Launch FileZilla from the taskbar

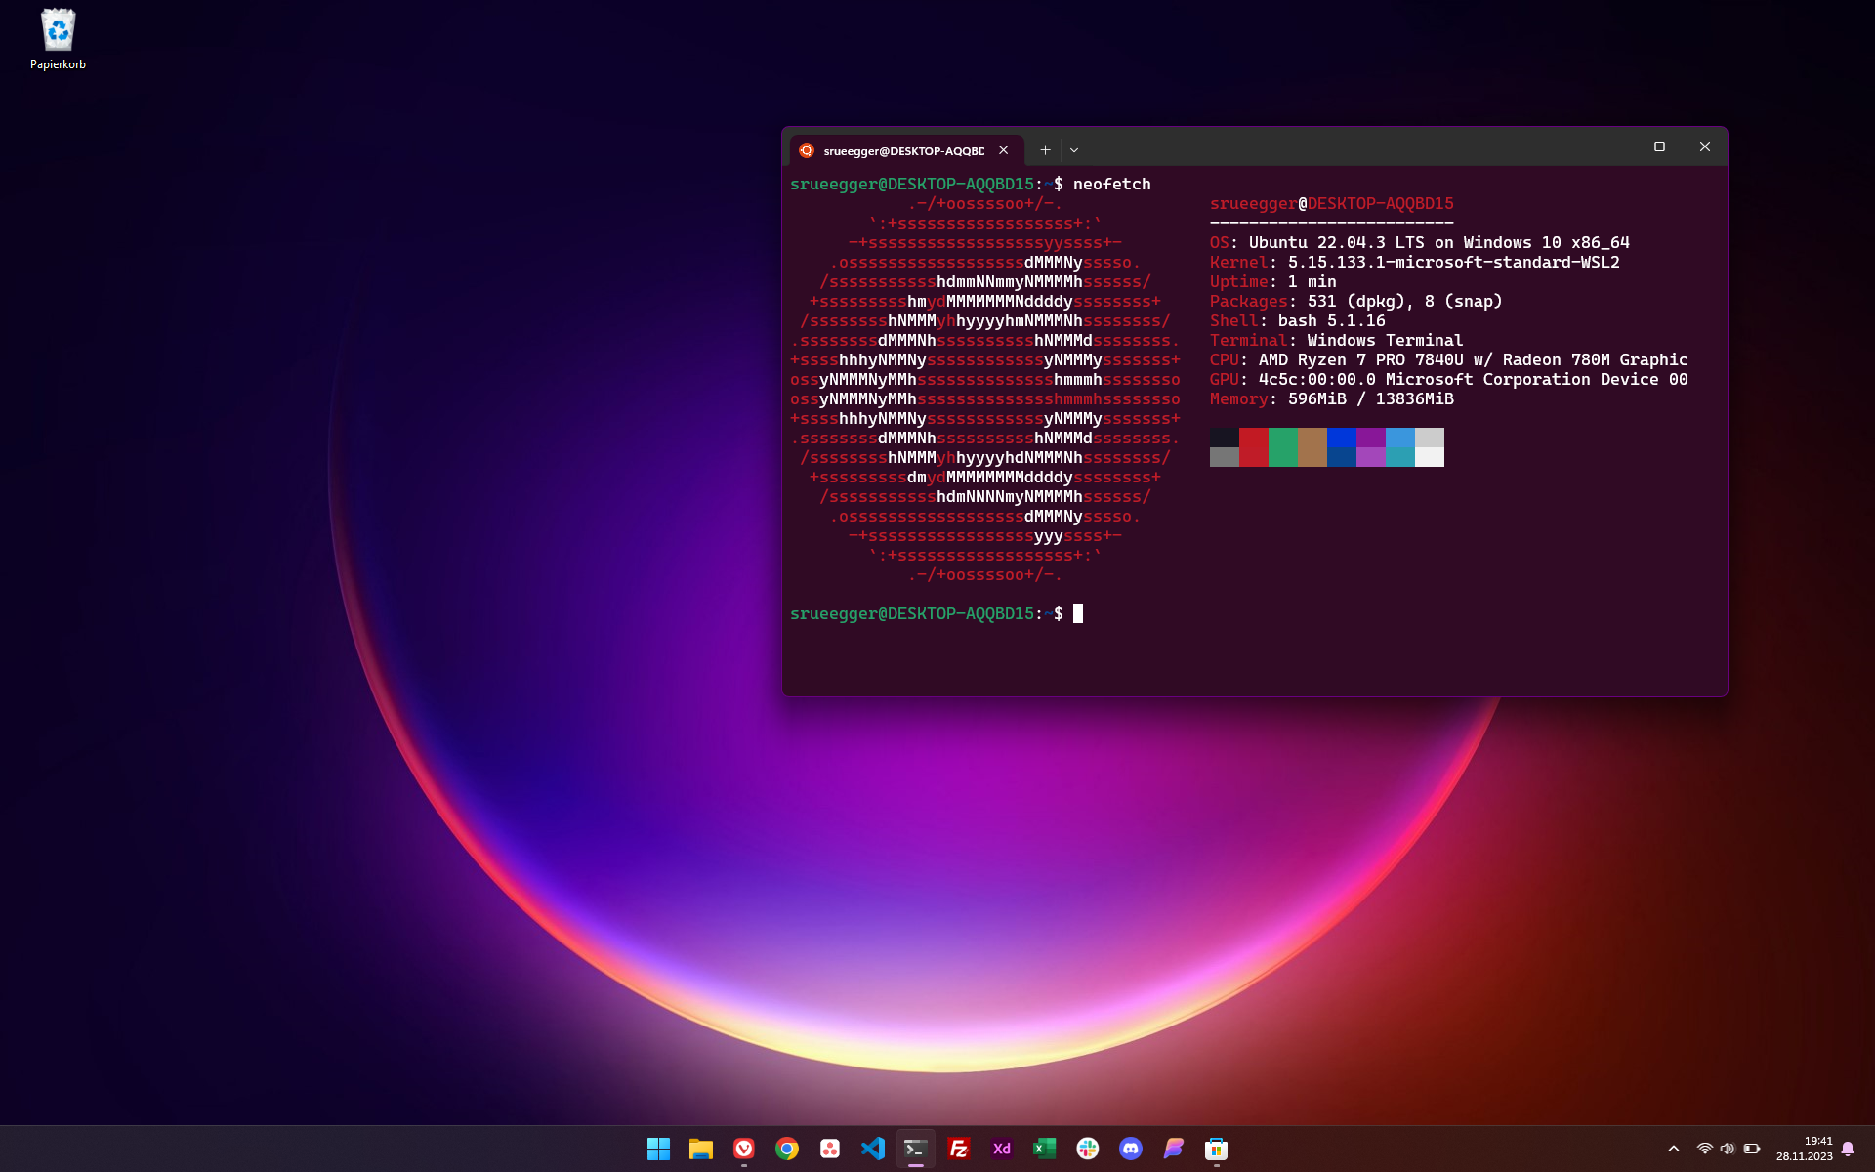click(959, 1150)
